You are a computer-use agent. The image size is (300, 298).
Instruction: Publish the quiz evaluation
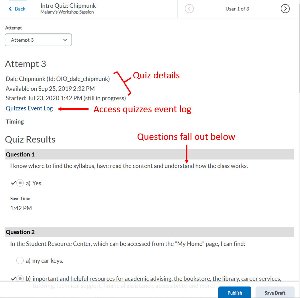(235, 293)
